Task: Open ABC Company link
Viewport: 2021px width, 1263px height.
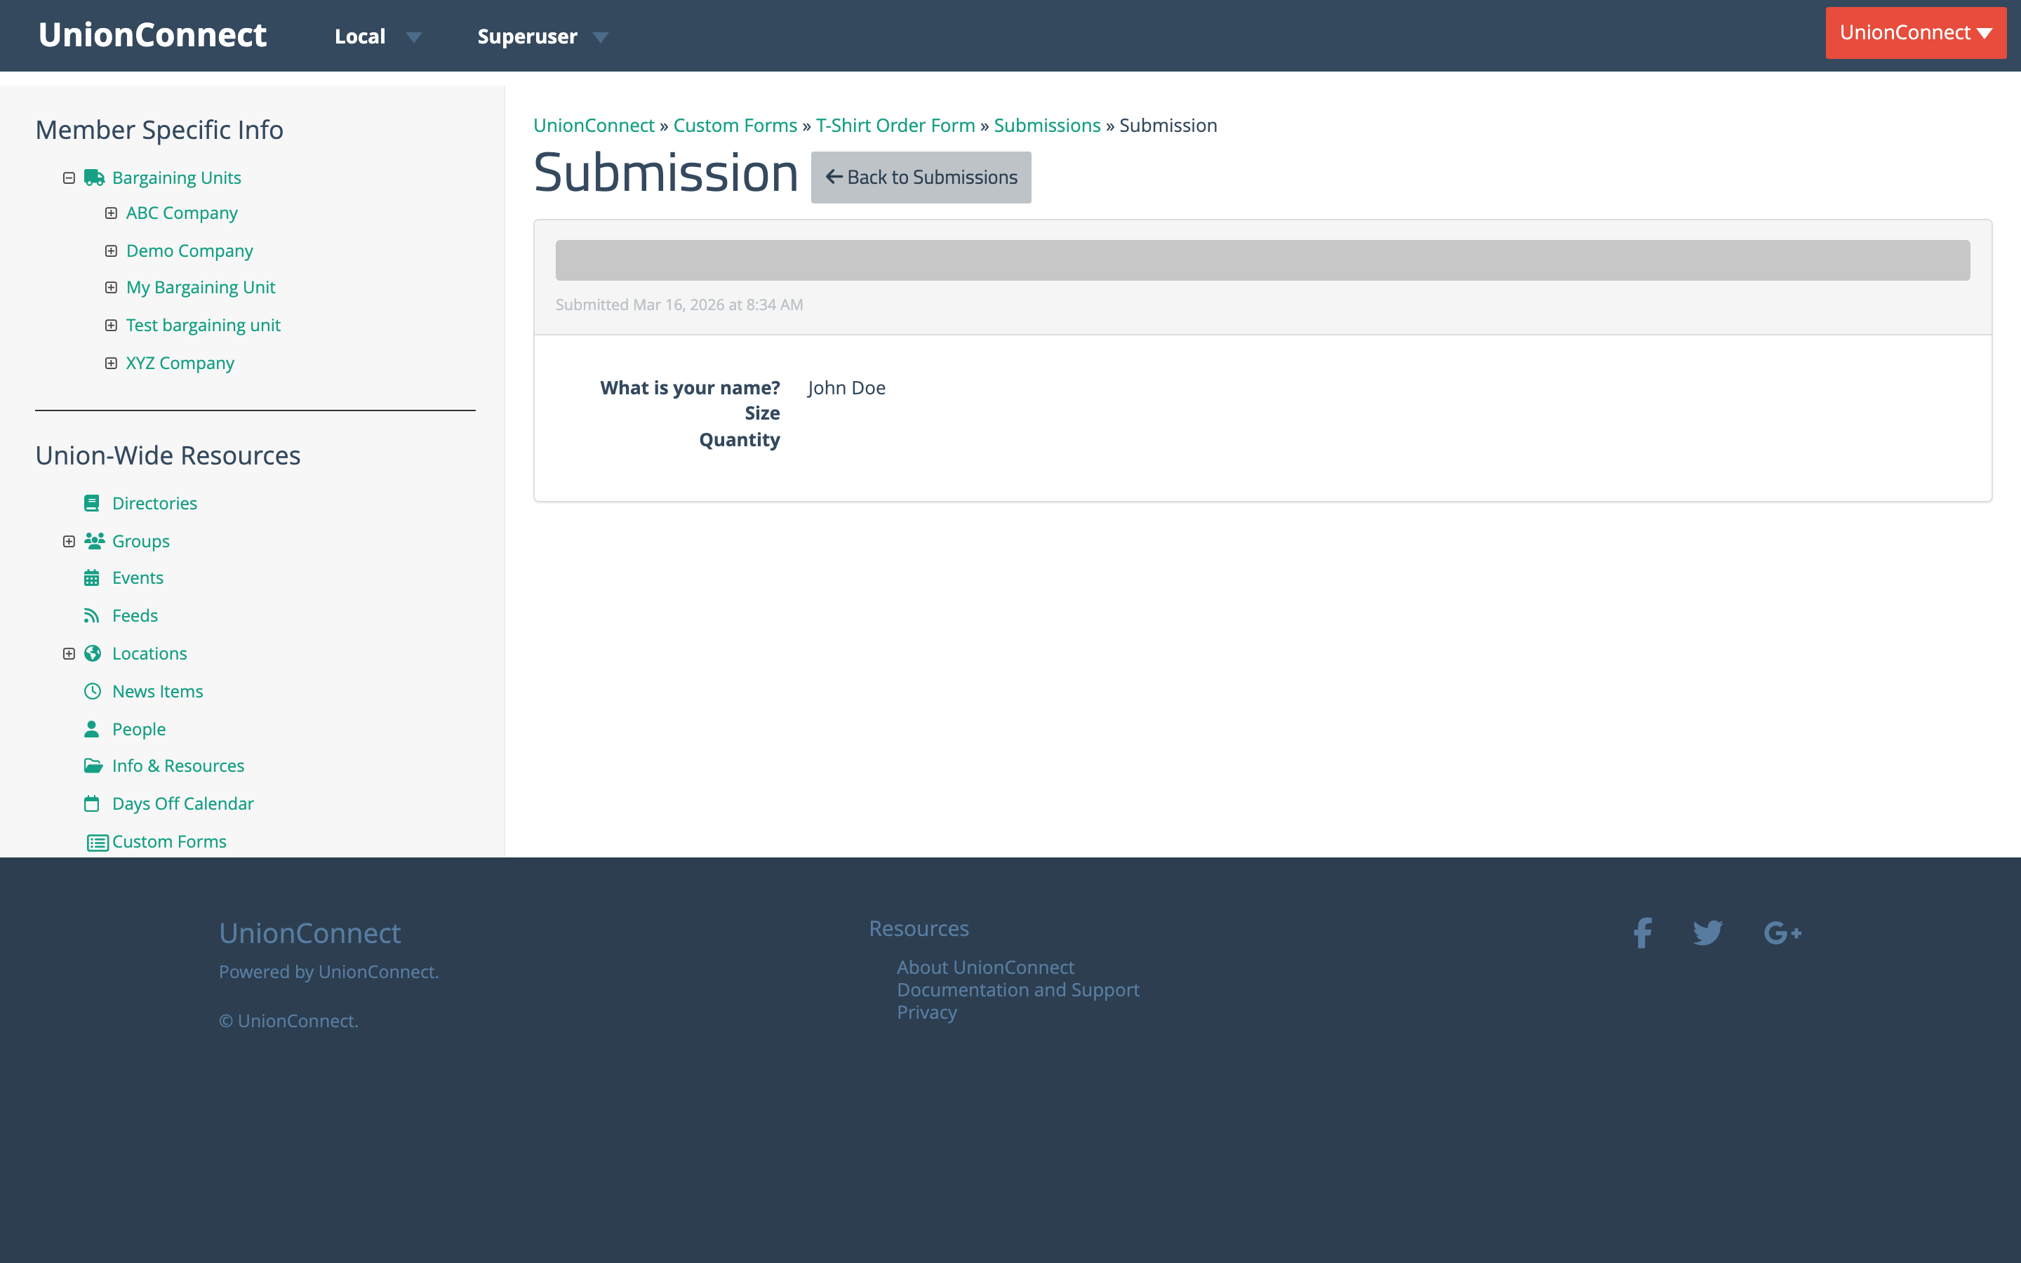Action: (181, 213)
